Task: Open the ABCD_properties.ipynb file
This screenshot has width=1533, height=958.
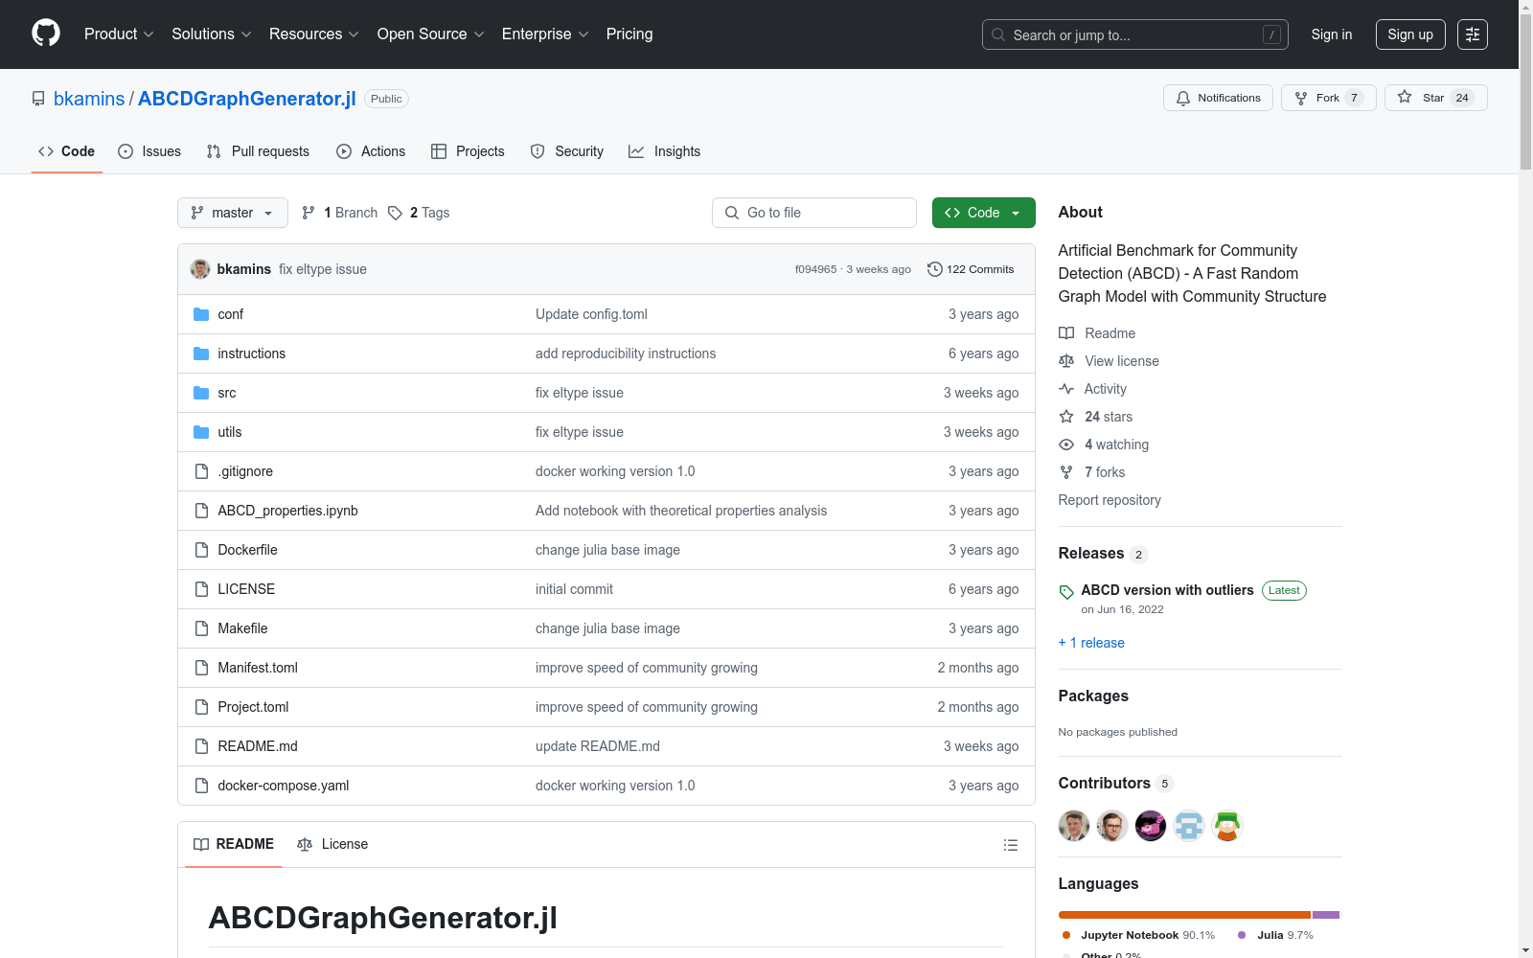Action: (287, 511)
